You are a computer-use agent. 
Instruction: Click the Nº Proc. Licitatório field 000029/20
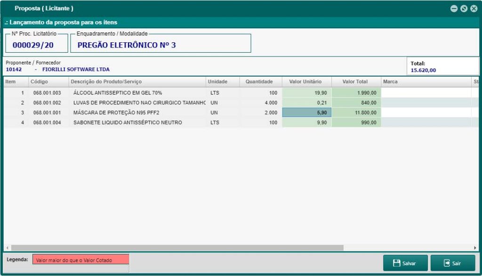coord(34,44)
